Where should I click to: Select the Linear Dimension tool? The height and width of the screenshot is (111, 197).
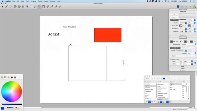[x=39, y=6]
